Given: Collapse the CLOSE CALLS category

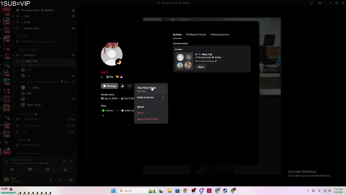Looking at the screenshot, I should point(28,114).
